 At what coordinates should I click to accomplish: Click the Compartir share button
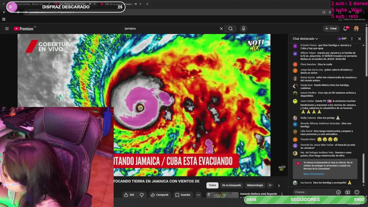(160, 195)
